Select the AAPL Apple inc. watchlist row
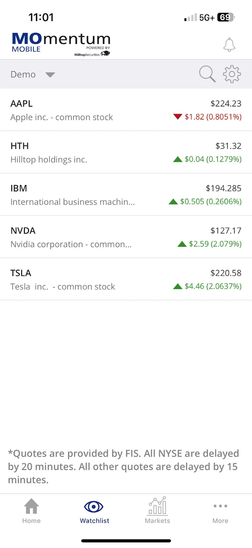This screenshot has height=548, width=252. pyautogui.click(x=126, y=110)
